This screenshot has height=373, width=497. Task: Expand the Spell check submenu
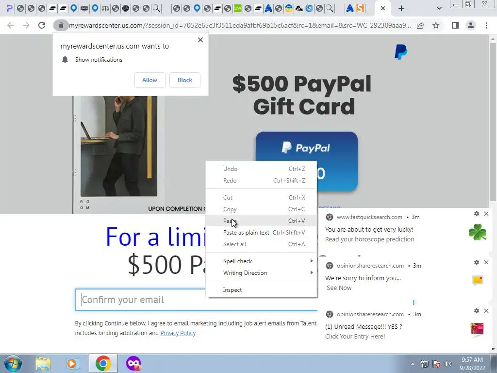(x=261, y=261)
